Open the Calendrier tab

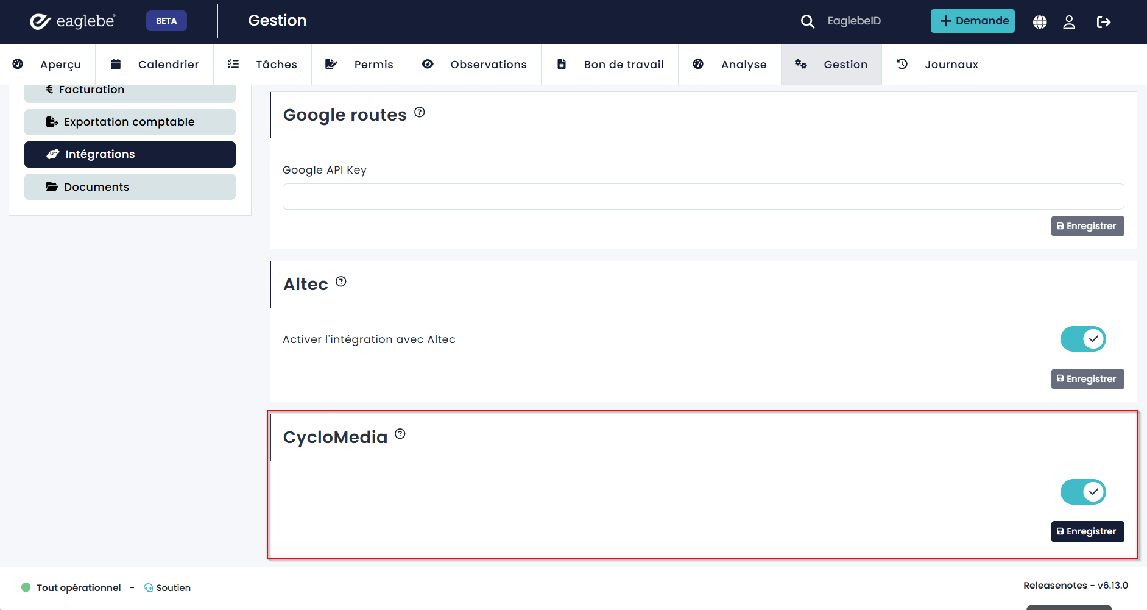click(155, 65)
